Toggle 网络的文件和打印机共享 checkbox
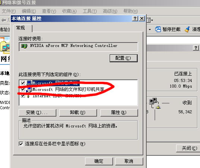The height and width of the screenshot is (168, 200). point(23,89)
